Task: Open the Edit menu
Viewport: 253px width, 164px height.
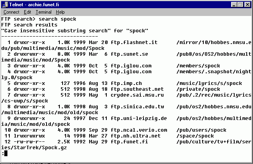Action: coord(27,12)
